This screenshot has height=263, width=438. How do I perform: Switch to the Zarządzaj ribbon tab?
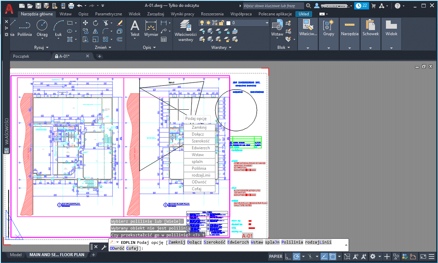156,14
